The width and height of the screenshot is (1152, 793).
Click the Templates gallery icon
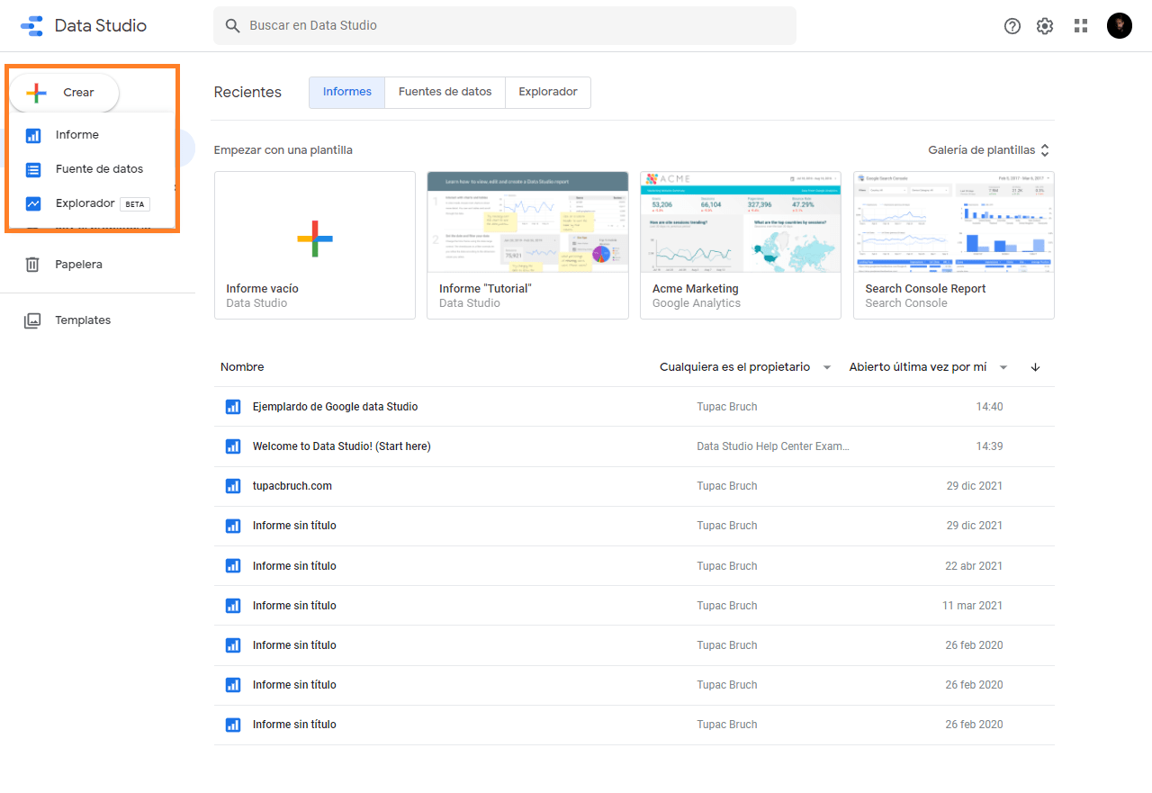(32, 320)
